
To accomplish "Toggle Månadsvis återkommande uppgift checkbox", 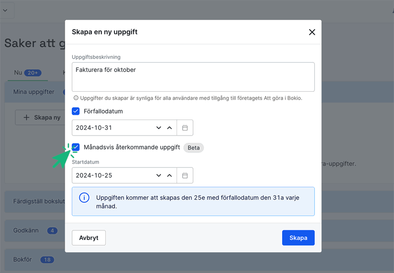I will coord(76,147).
